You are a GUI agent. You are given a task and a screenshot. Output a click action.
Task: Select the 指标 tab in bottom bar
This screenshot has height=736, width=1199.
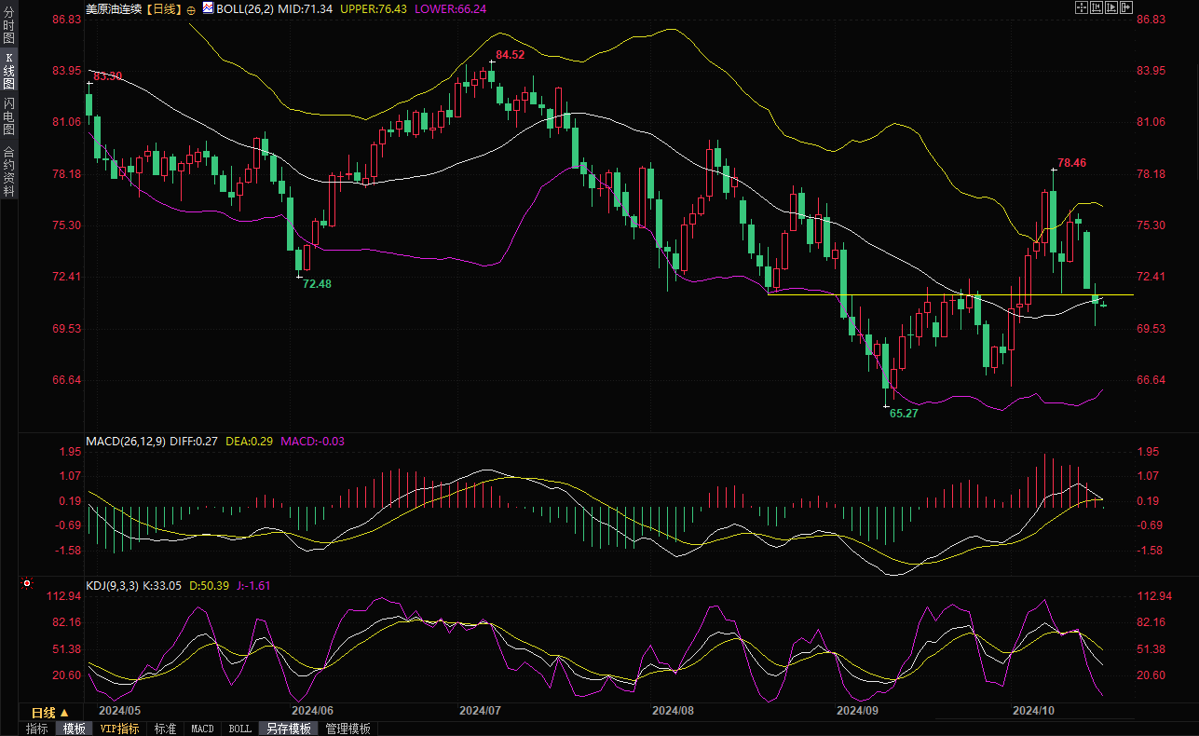click(37, 729)
